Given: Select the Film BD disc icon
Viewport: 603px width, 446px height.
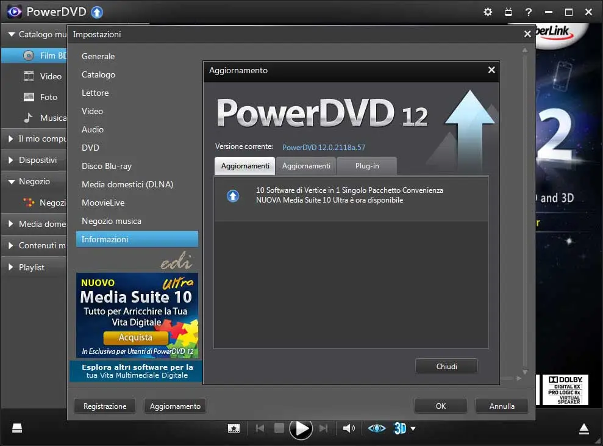Looking at the screenshot, I should 29,56.
